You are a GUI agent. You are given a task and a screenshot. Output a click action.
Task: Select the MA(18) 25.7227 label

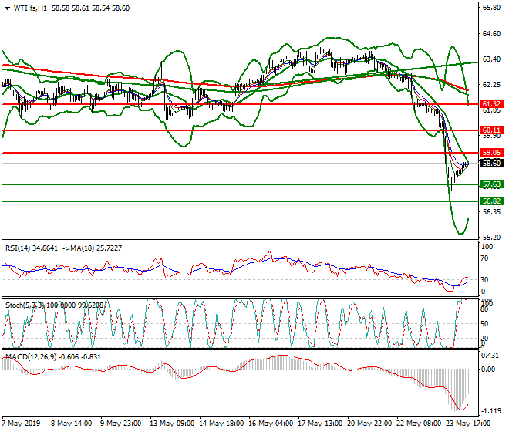[96, 248]
